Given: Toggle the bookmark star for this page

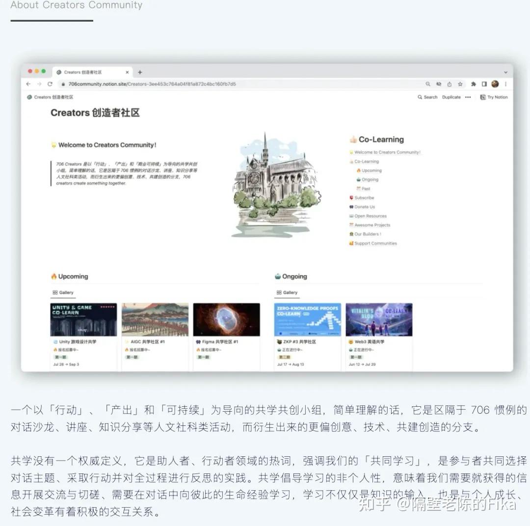Looking at the screenshot, I should point(460,84).
